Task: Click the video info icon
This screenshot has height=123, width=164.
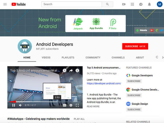Action: click(x=77, y=71)
